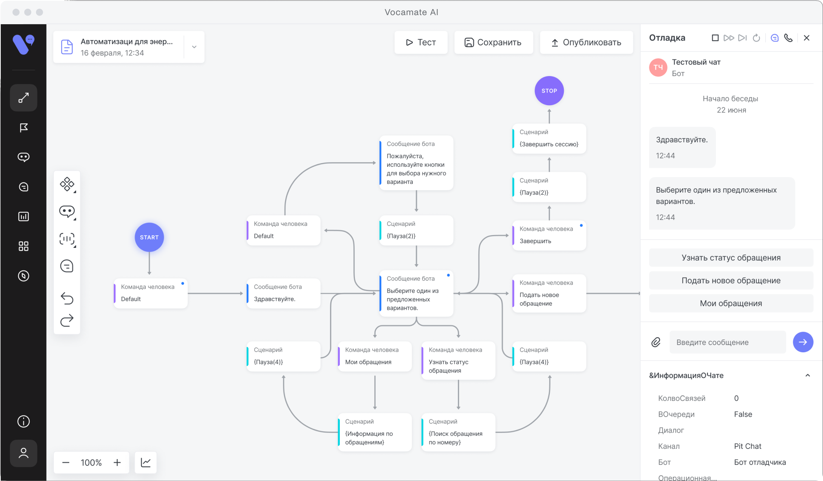Viewport: 823px width, 481px height.
Task: Open the flag section in left sidebar
Action: point(23,128)
